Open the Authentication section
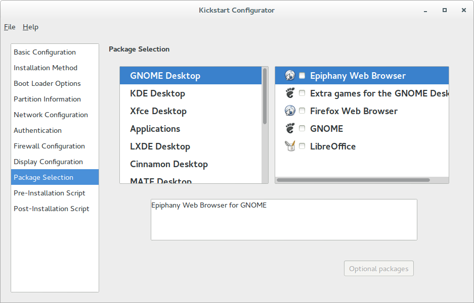474x303 pixels. click(37, 130)
